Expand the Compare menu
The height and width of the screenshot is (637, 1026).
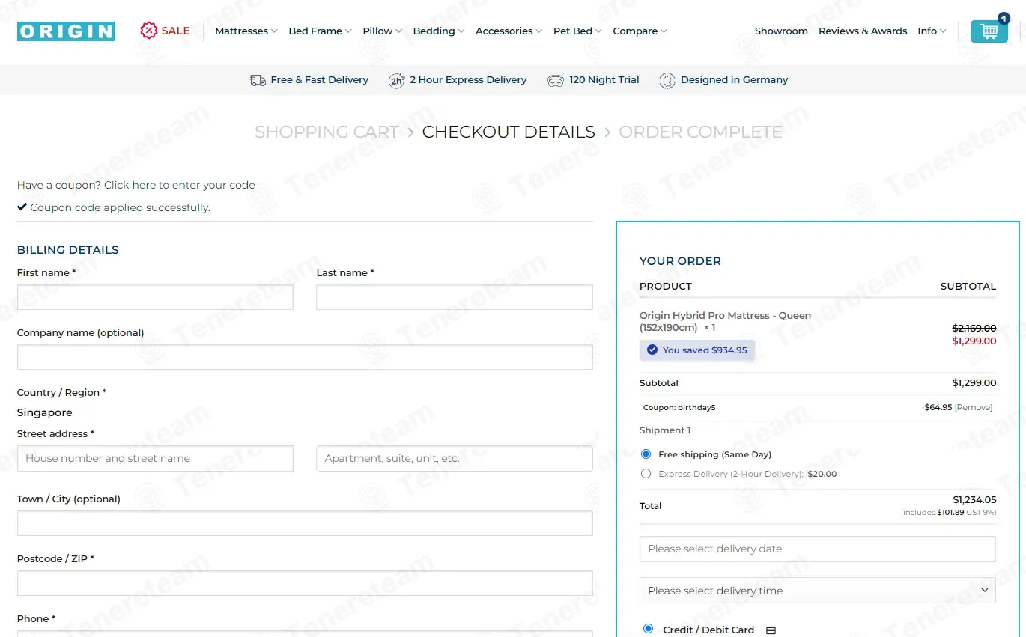click(640, 31)
